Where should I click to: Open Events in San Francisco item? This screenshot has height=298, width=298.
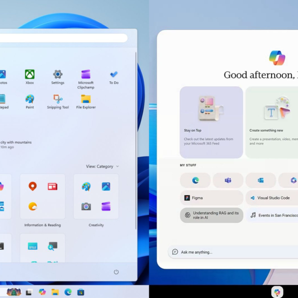click(272, 216)
